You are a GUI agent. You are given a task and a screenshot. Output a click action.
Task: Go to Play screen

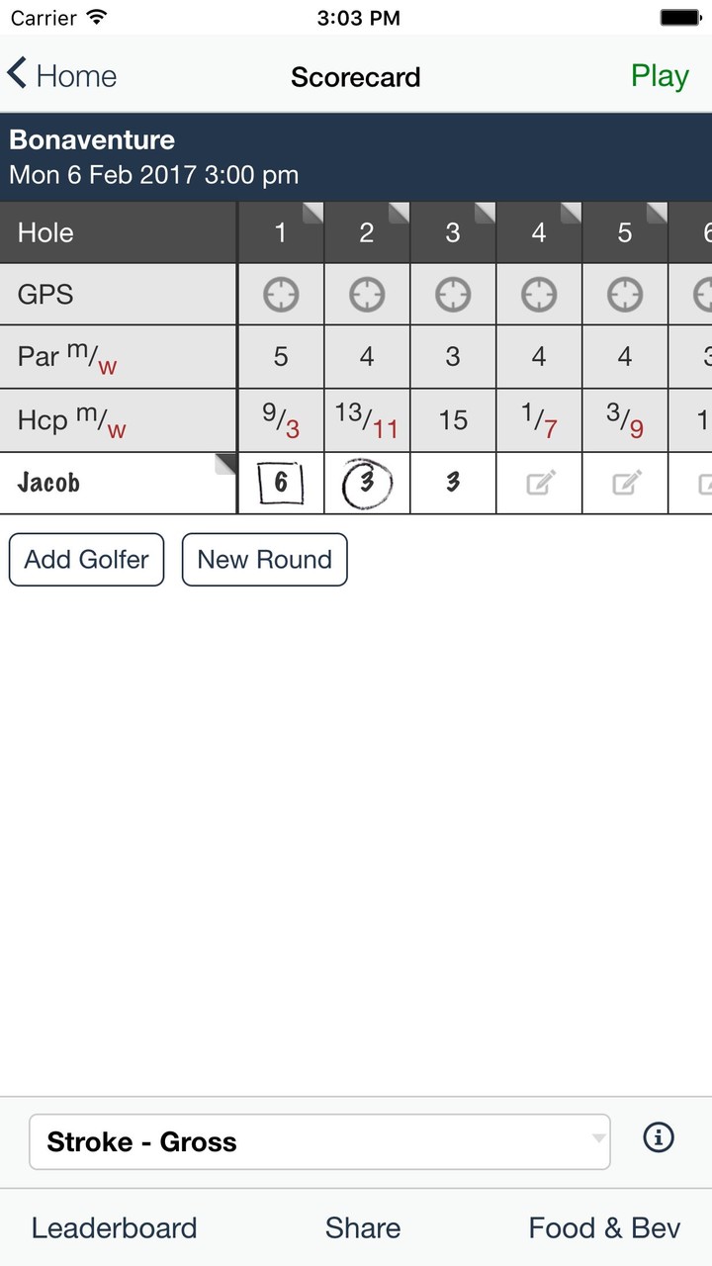pyautogui.click(x=660, y=75)
